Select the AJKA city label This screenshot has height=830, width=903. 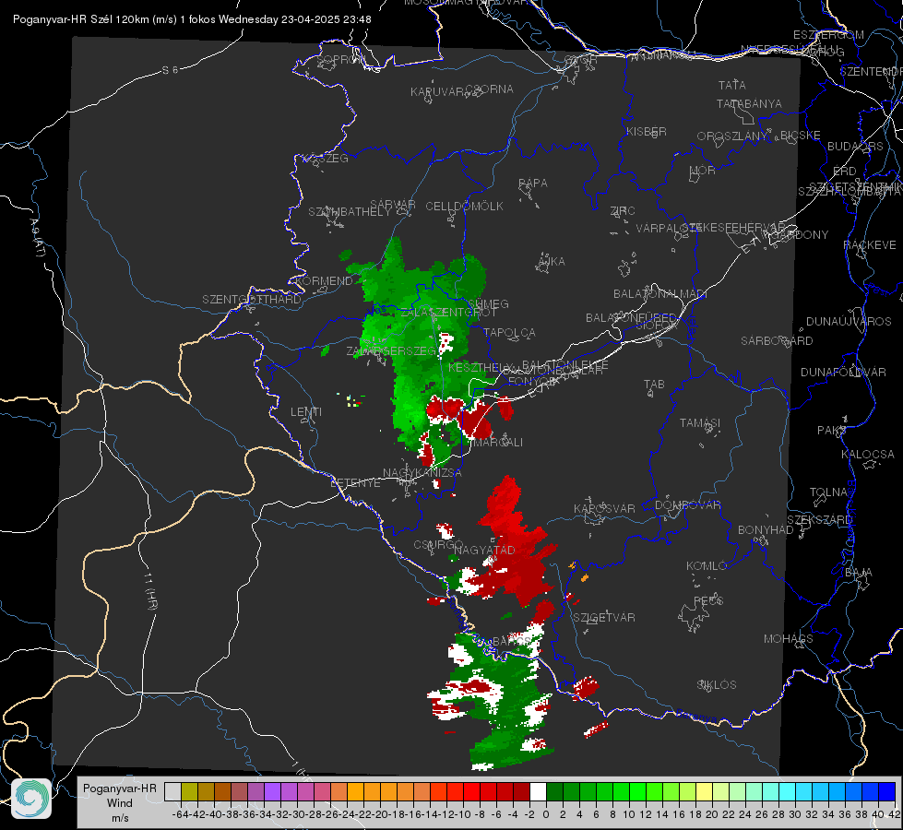pyautogui.click(x=552, y=262)
